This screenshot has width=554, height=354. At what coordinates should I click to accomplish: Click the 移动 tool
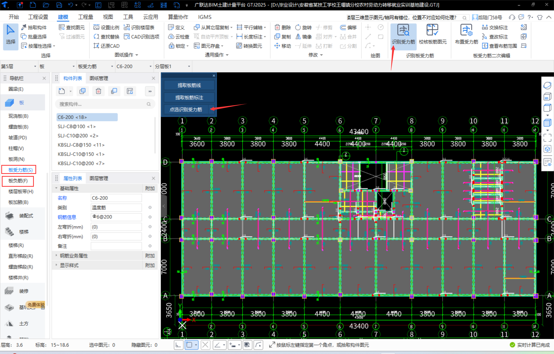tap(283, 46)
